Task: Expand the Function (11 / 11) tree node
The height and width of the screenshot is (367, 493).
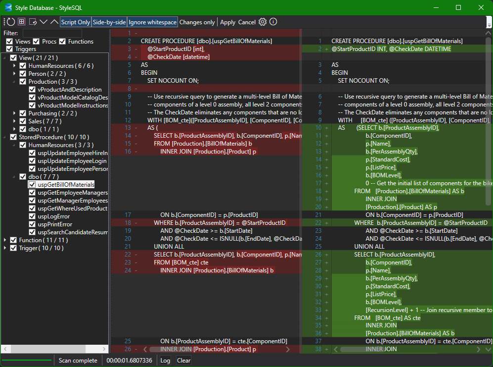Action: tap(5, 240)
